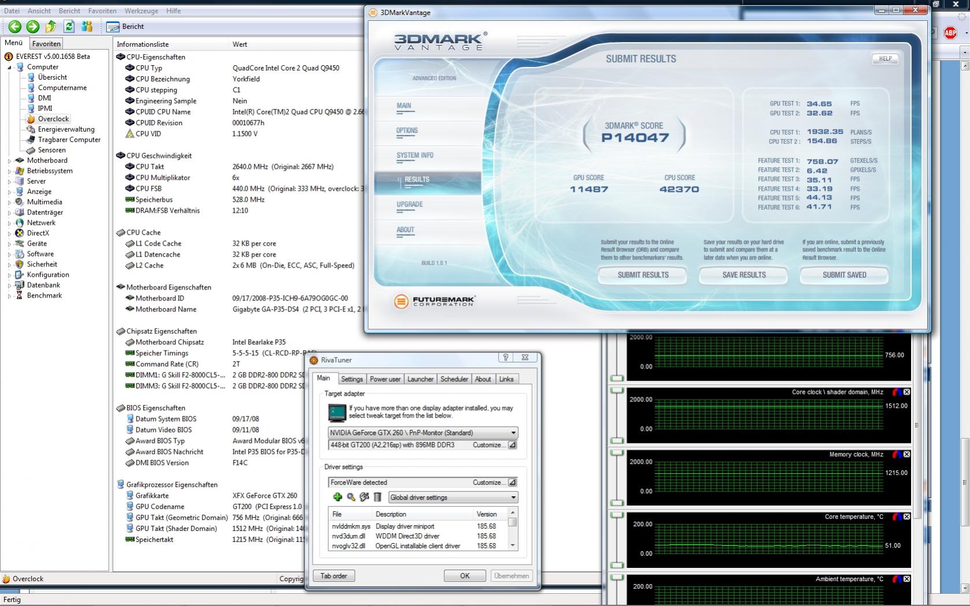
Task: Click the SUBMIT RESULTS button
Action: (x=643, y=275)
